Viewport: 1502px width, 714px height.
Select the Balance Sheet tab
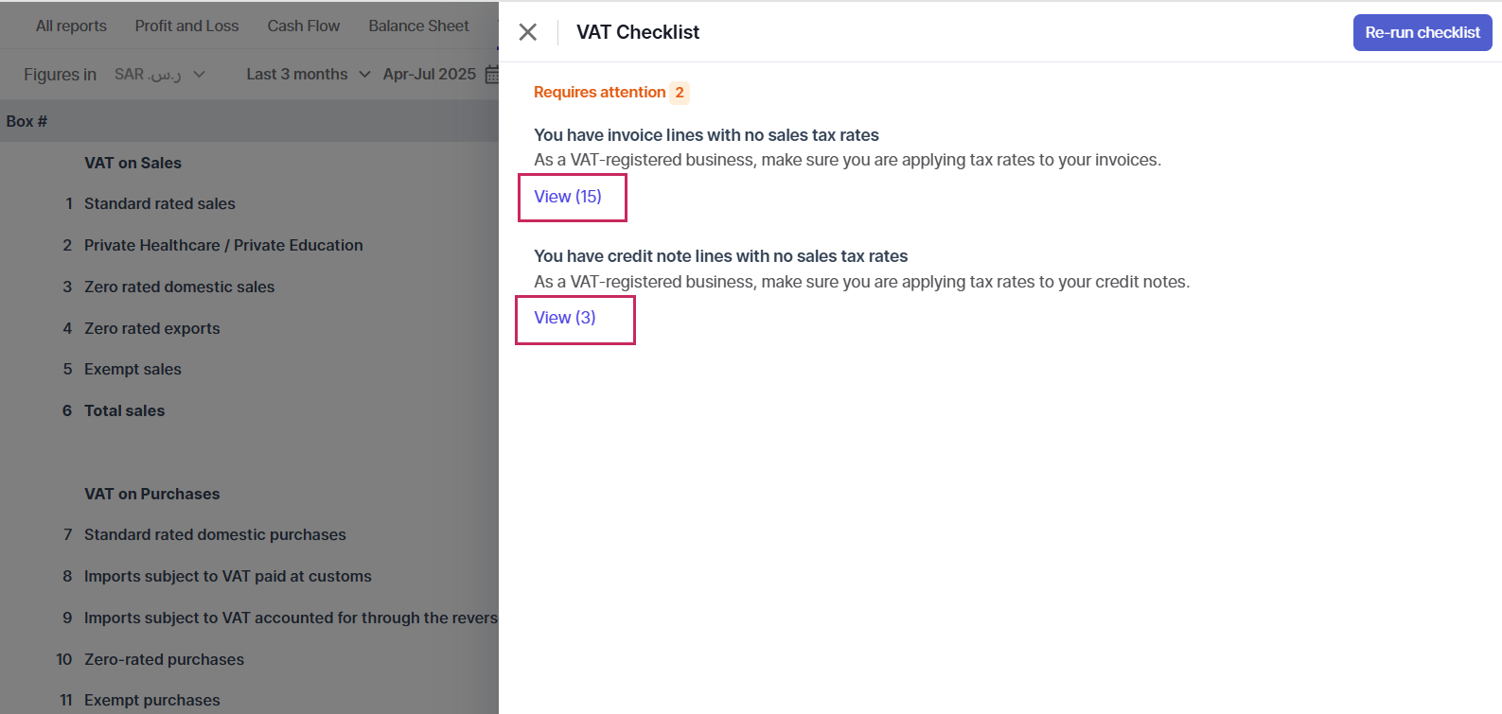[x=418, y=26]
